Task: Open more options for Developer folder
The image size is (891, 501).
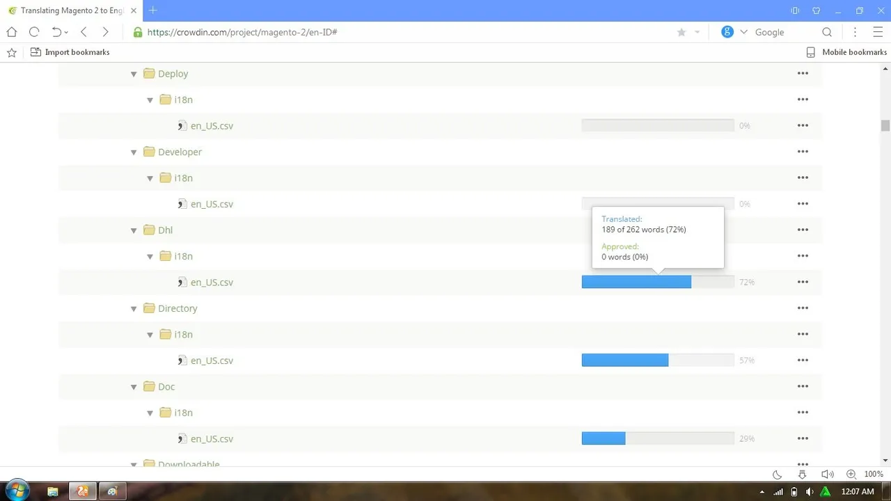Action: 803,152
